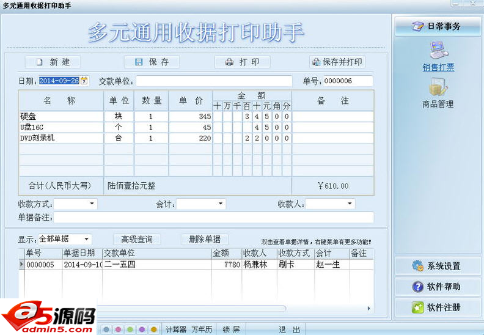Open the date picker calendar icon
This screenshot has width=484, height=335.
click(x=84, y=81)
